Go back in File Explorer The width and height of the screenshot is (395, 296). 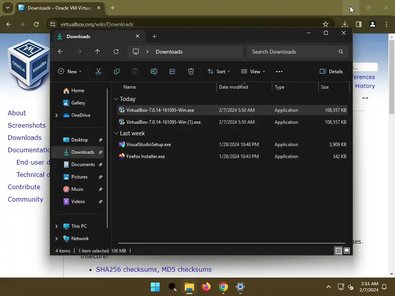pyautogui.click(x=61, y=52)
